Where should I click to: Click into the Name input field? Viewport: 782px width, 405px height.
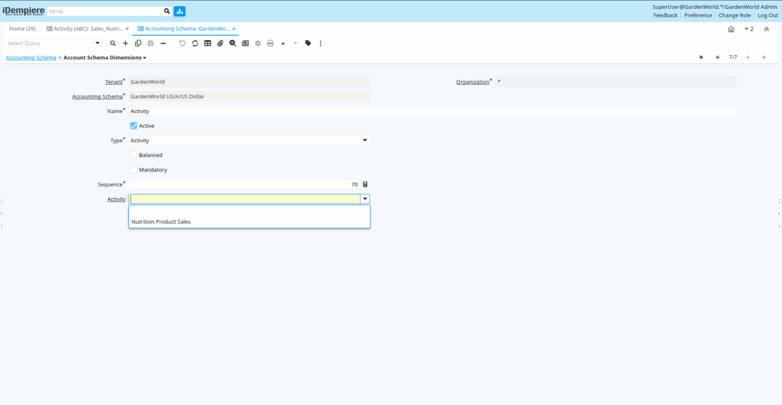click(432, 111)
